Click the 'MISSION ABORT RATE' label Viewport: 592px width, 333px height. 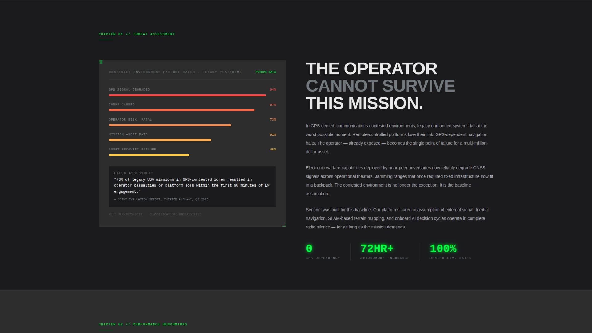pyautogui.click(x=128, y=134)
